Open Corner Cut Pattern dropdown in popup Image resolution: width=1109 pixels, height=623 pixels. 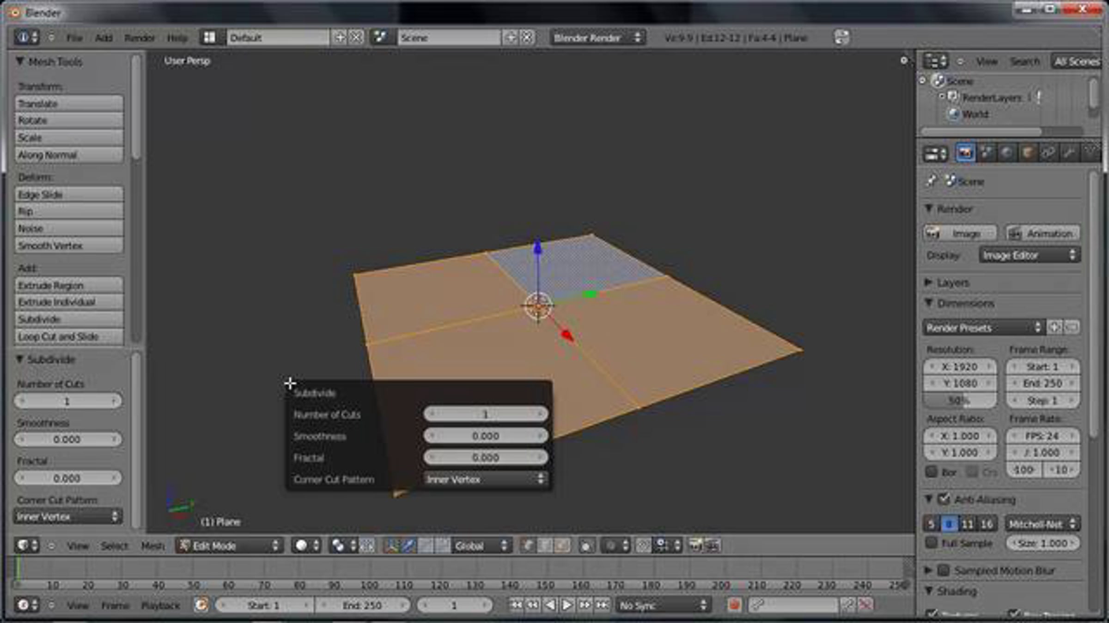[x=485, y=479]
